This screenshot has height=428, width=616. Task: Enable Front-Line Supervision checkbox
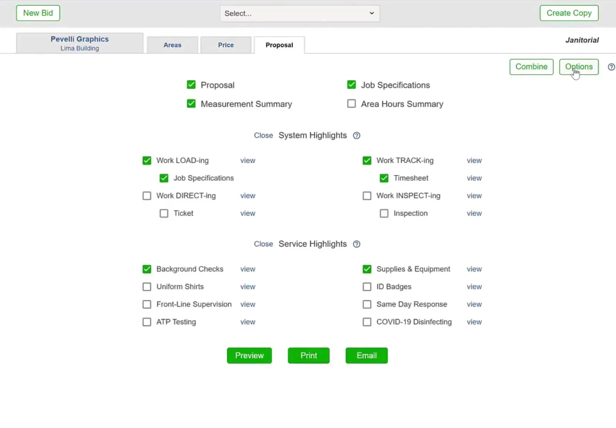pos(147,304)
